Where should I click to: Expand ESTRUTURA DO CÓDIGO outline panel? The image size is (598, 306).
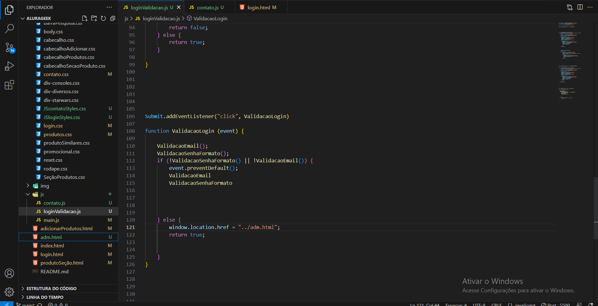point(69,289)
